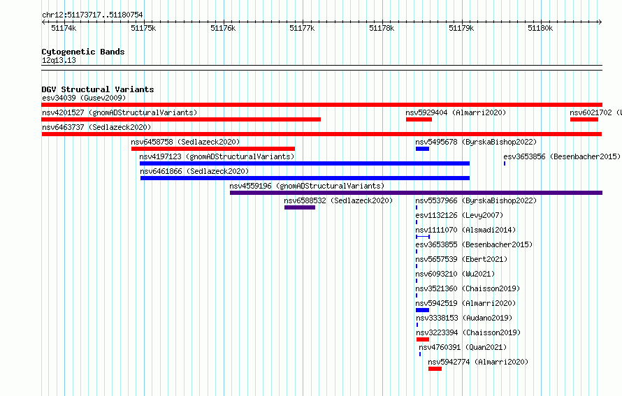Open nsv6463737 (Sedlazeck2020) label
The width and height of the screenshot is (622, 396).
point(96,127)
